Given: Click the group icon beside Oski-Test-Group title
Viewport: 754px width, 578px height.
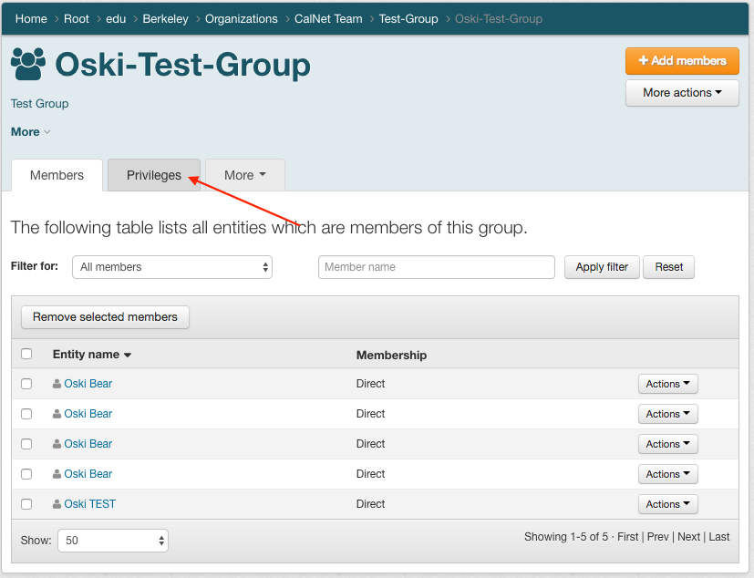Looking at the screenshot, I should coord(28,64).
